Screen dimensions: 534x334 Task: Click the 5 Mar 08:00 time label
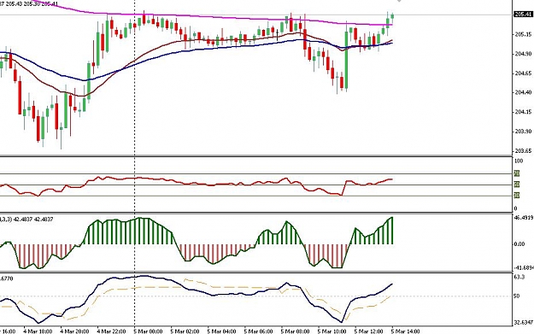click(296, 331)
